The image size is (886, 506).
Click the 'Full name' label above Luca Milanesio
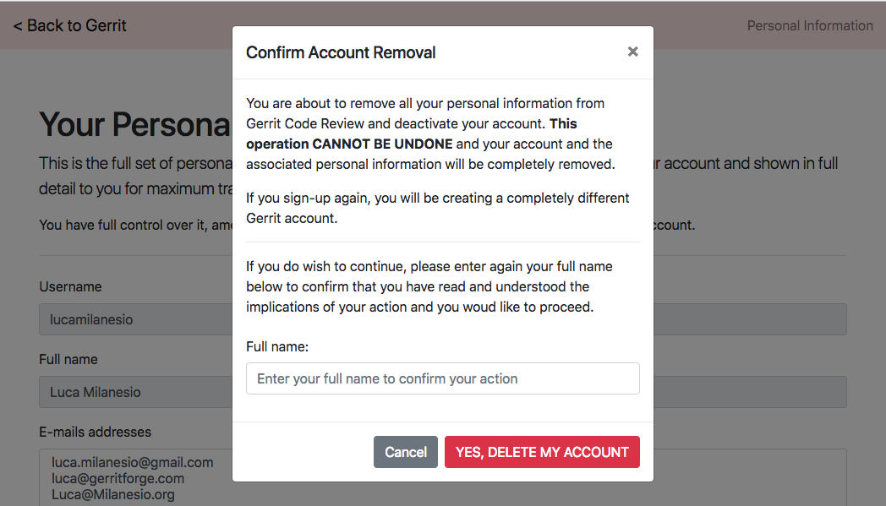68,359
